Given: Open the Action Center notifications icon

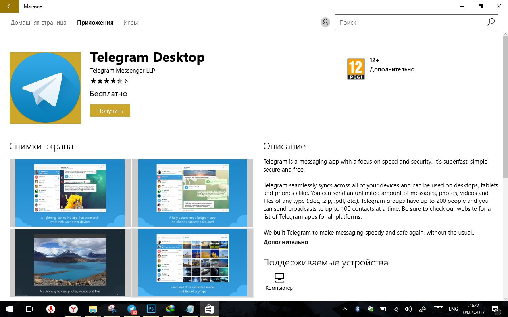Looking at the screenshot, I should coord(496,309).
